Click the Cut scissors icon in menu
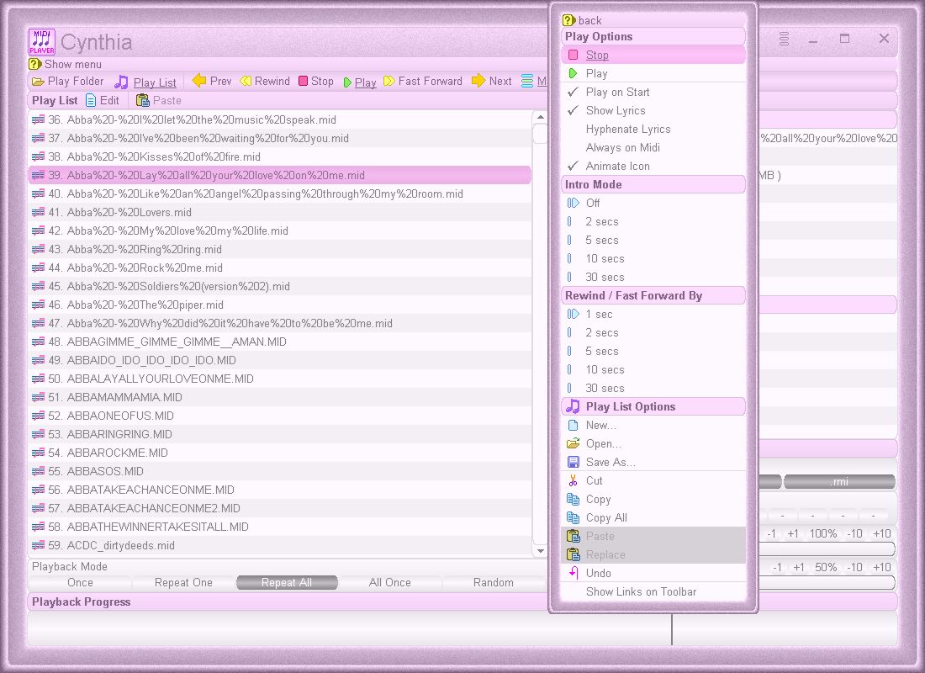This screenshot has width=925, height=673. tap(573, 480)
